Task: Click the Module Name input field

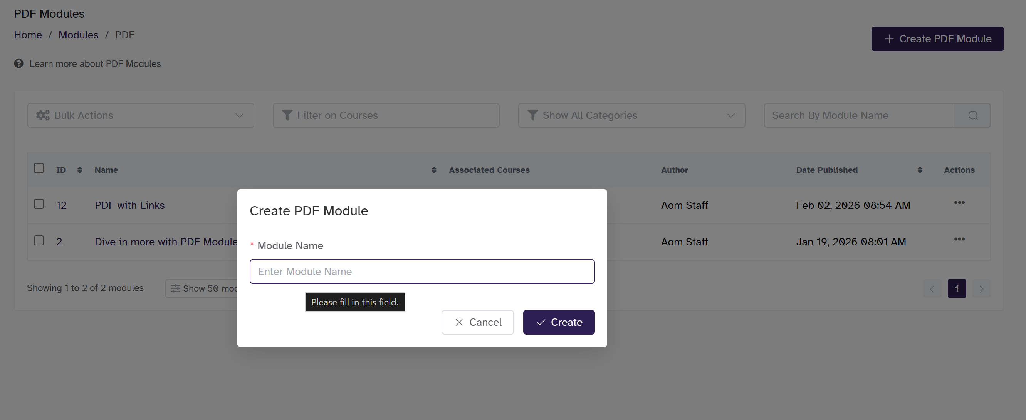Action: 422,272
